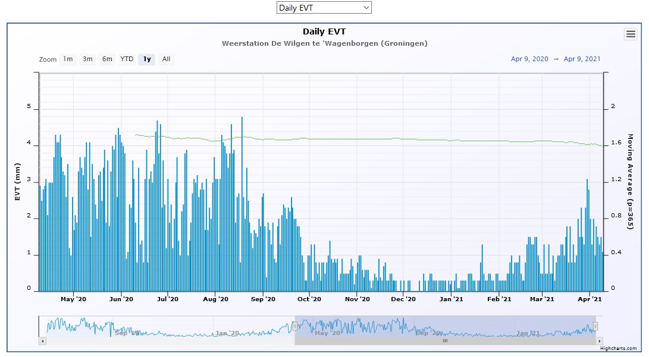This screenshot has height=357, width=649.
Task: Select the YTD zoom option
Action: [127, 59]
